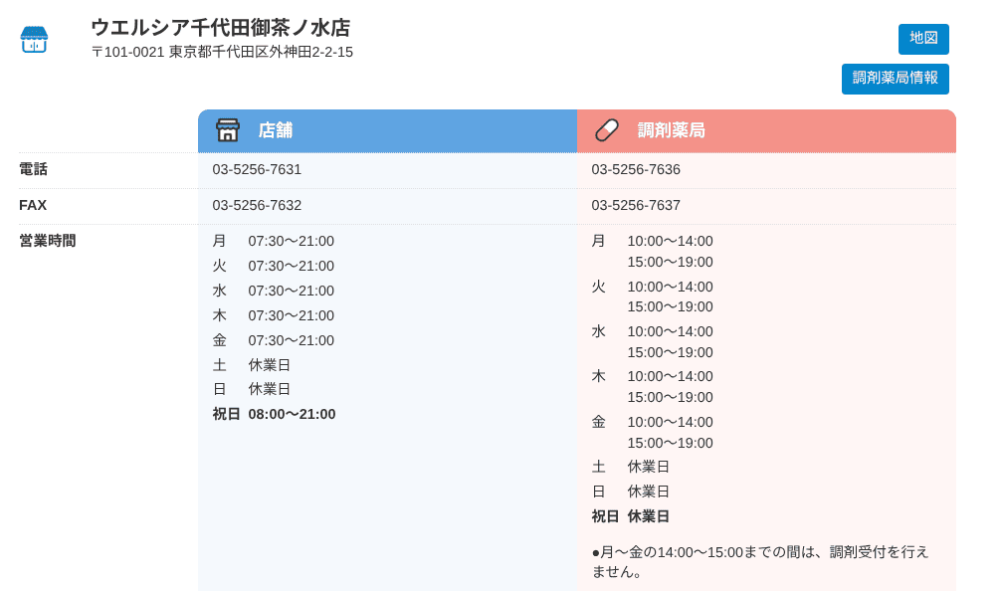The height and width of the screenshot is (591, 1003).
Task: Click the address 〒101-0021 東京都千代田区外神田2-2-15
Action: click(222, 52)
